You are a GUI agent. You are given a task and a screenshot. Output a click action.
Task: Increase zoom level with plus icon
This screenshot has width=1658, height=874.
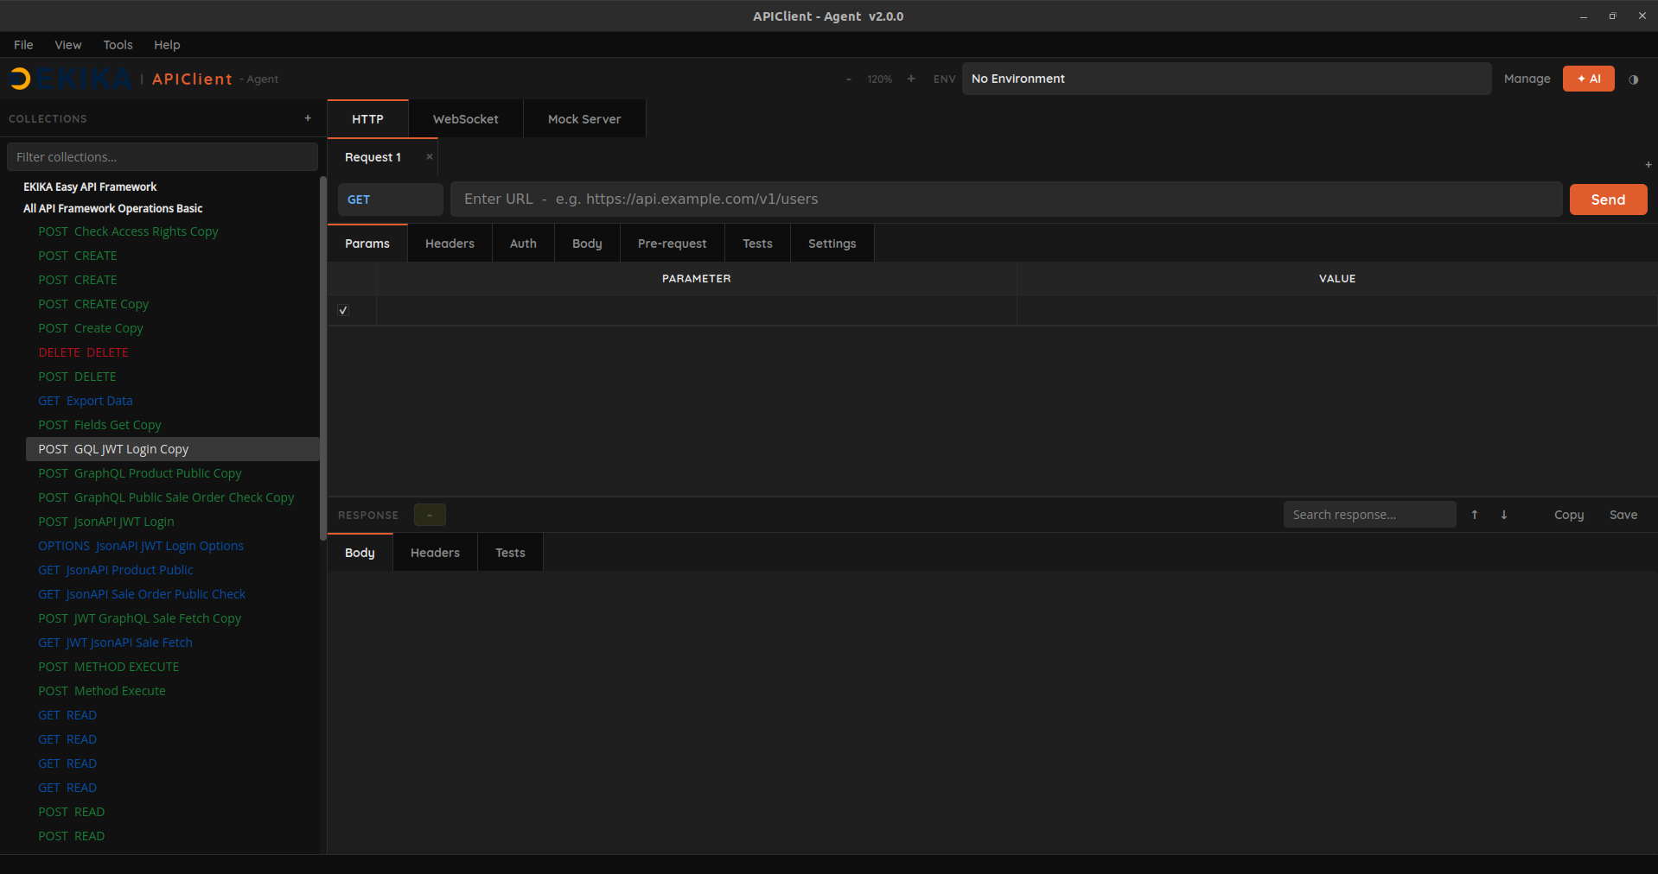[910, 79]
